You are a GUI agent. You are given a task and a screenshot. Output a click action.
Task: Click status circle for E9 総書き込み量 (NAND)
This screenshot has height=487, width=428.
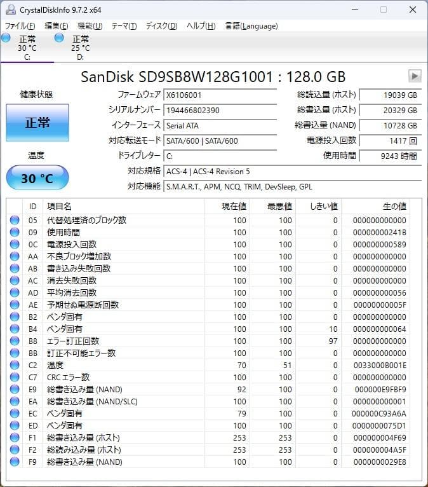coord(15,389)
